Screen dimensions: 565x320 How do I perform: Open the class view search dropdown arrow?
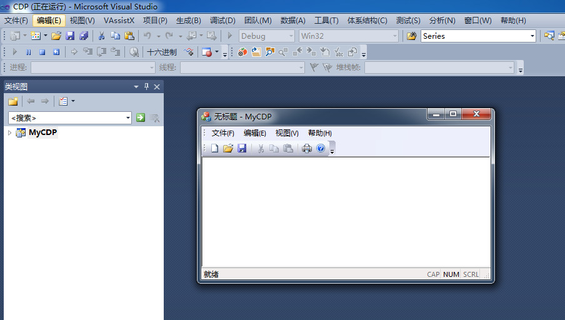point(128,118)
